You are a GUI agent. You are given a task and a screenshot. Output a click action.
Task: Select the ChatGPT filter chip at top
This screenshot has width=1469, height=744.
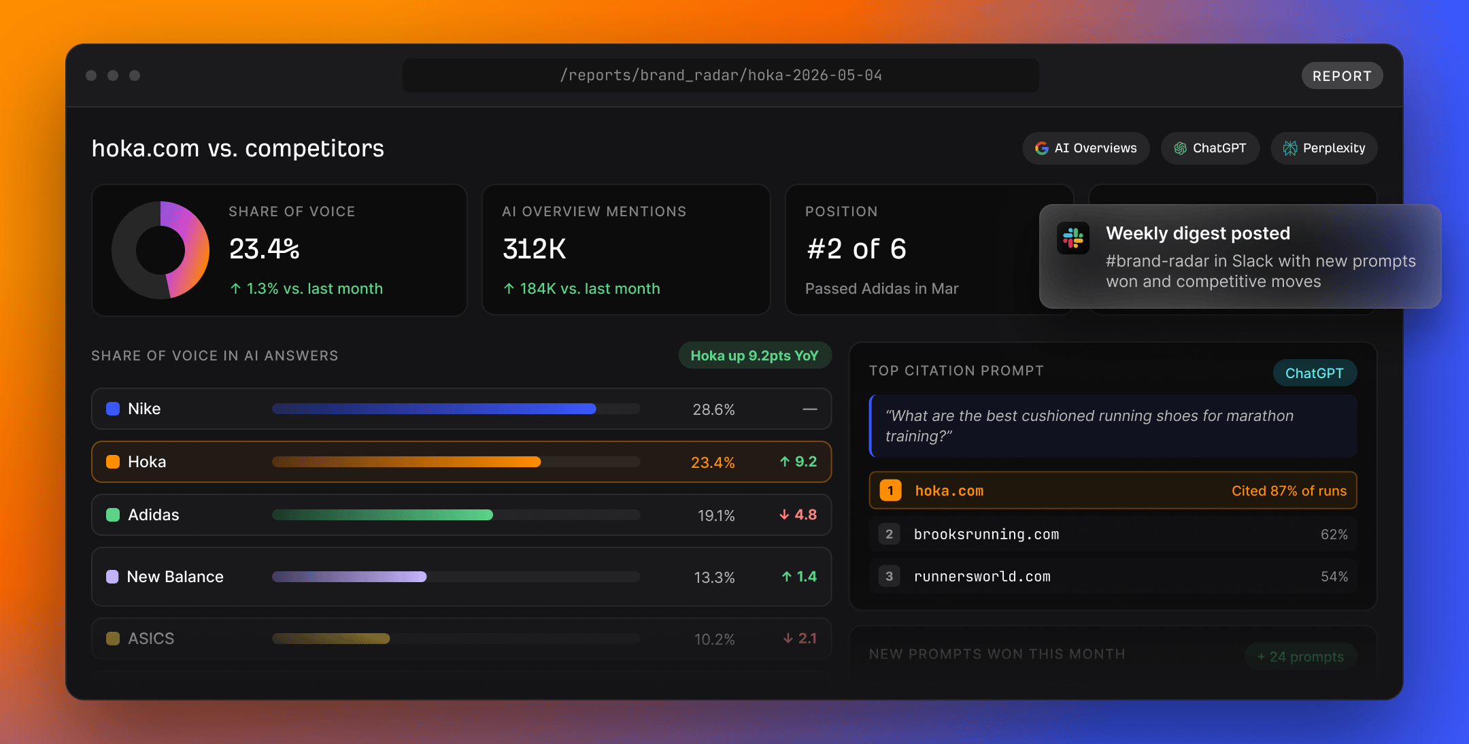pos(1210,148)
